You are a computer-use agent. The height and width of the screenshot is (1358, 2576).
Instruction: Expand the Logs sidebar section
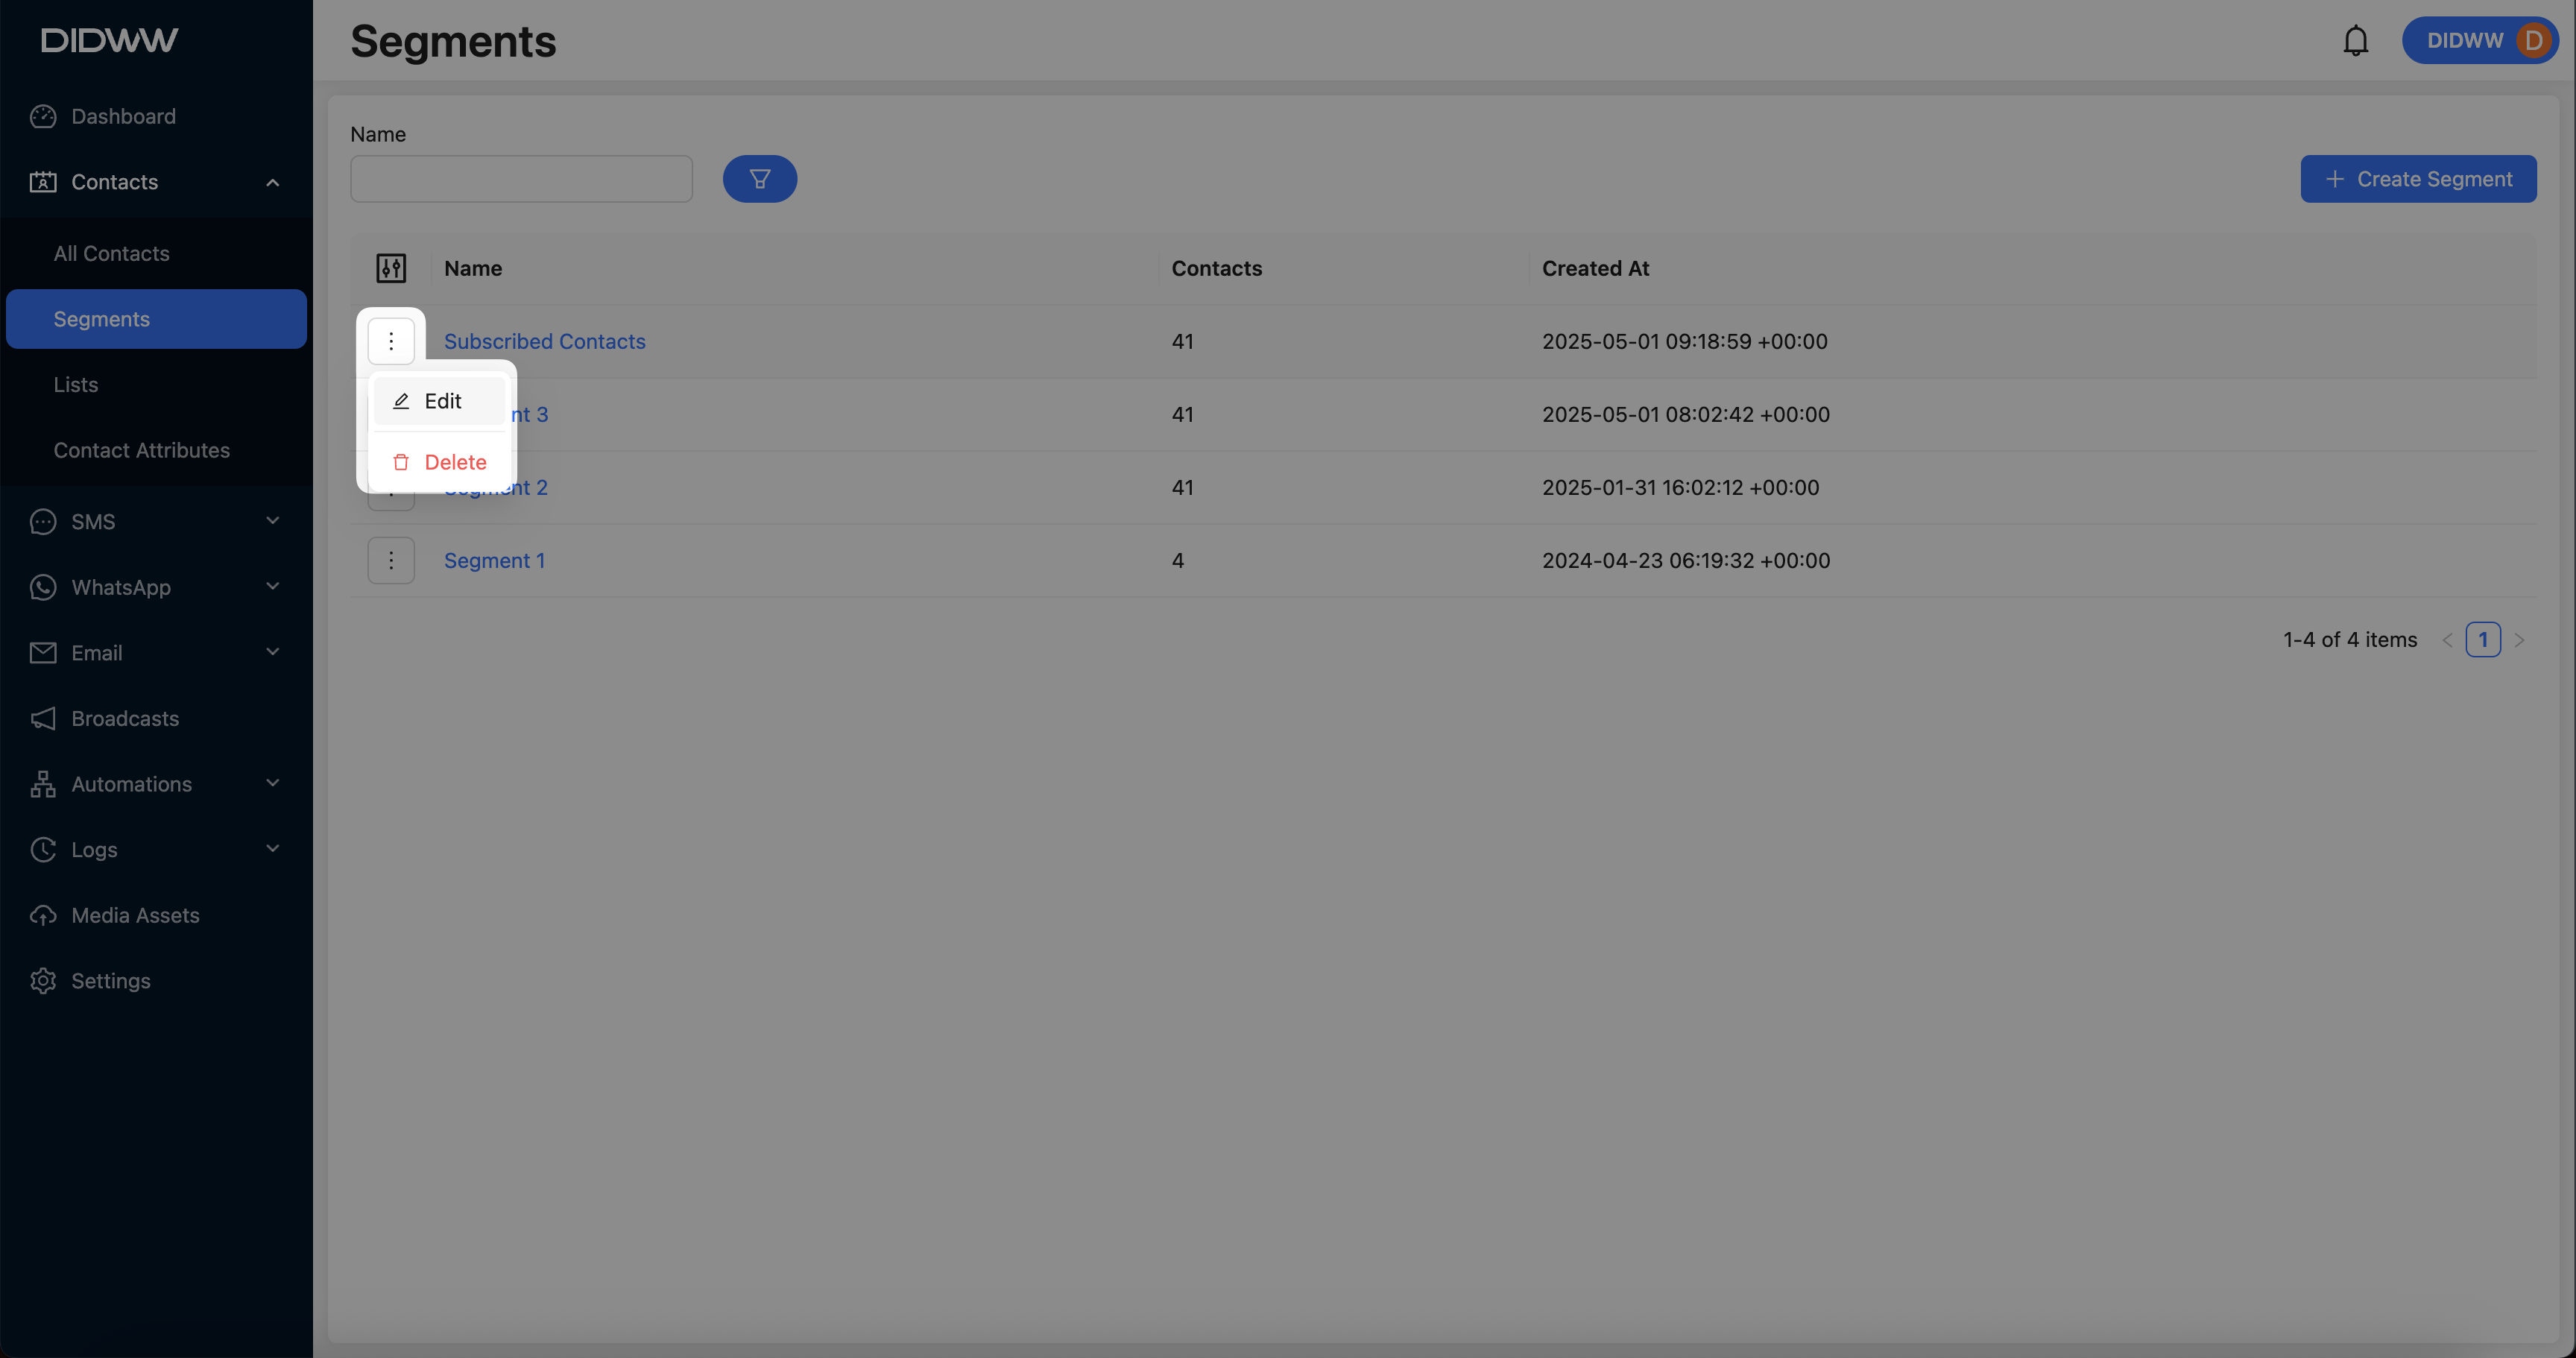pyautogui.click(x=156, y=849)
